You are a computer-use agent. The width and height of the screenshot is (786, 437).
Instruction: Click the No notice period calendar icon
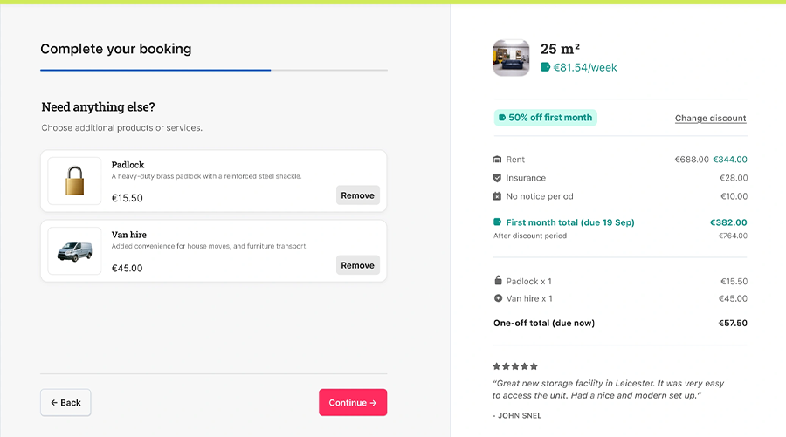pos(498,196)
